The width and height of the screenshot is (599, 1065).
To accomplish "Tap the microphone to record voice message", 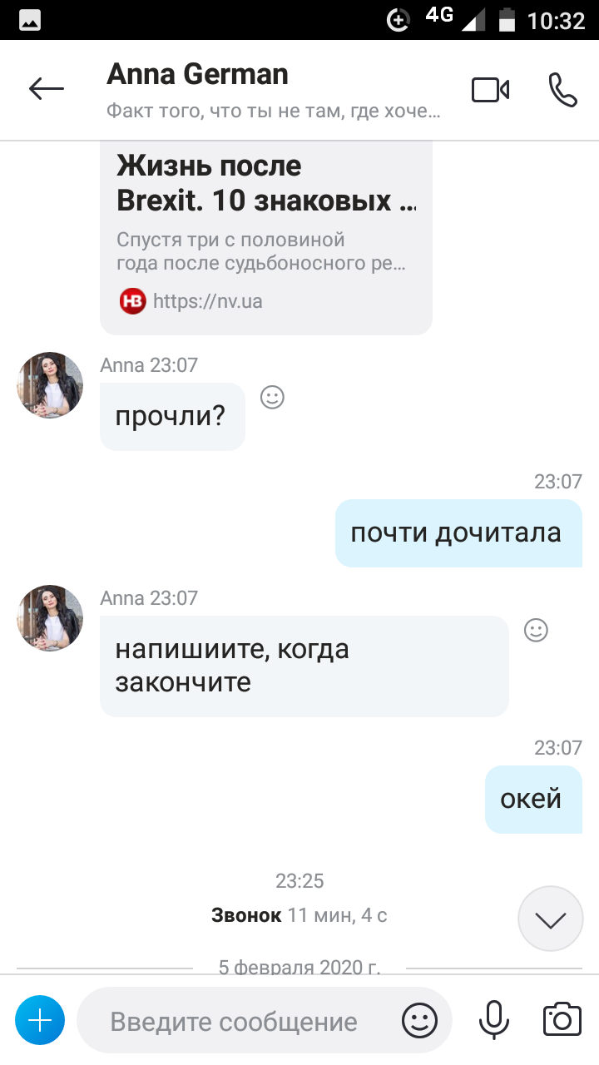I will click(493, 1020).
